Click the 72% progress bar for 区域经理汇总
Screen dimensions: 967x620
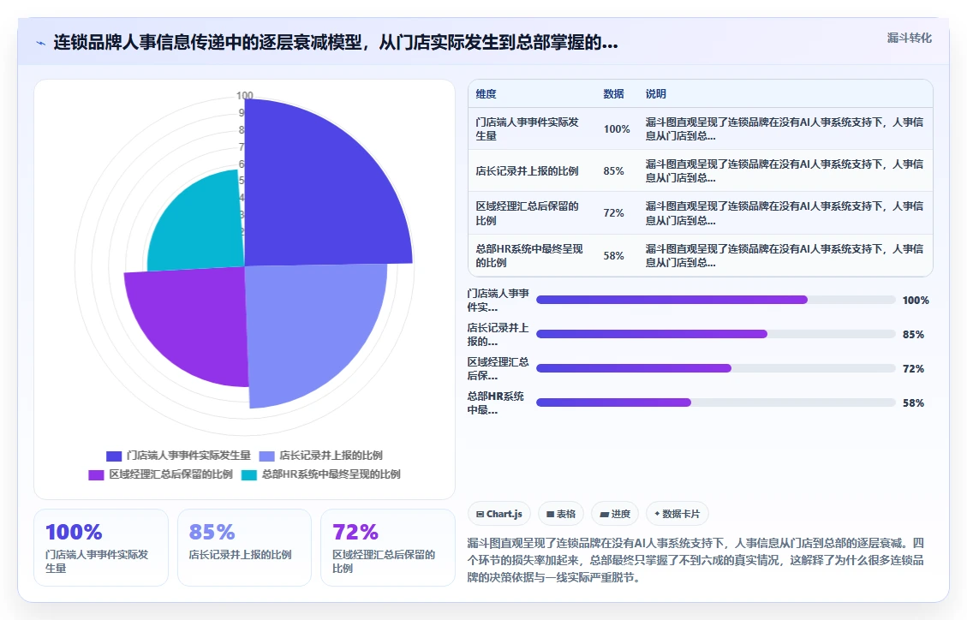[x=715, y=368]
